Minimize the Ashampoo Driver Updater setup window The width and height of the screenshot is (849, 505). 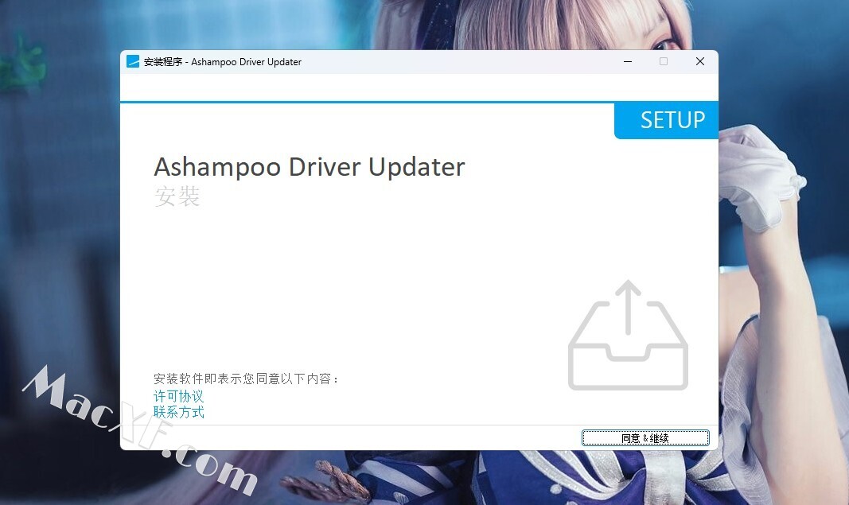coord(628,62)
